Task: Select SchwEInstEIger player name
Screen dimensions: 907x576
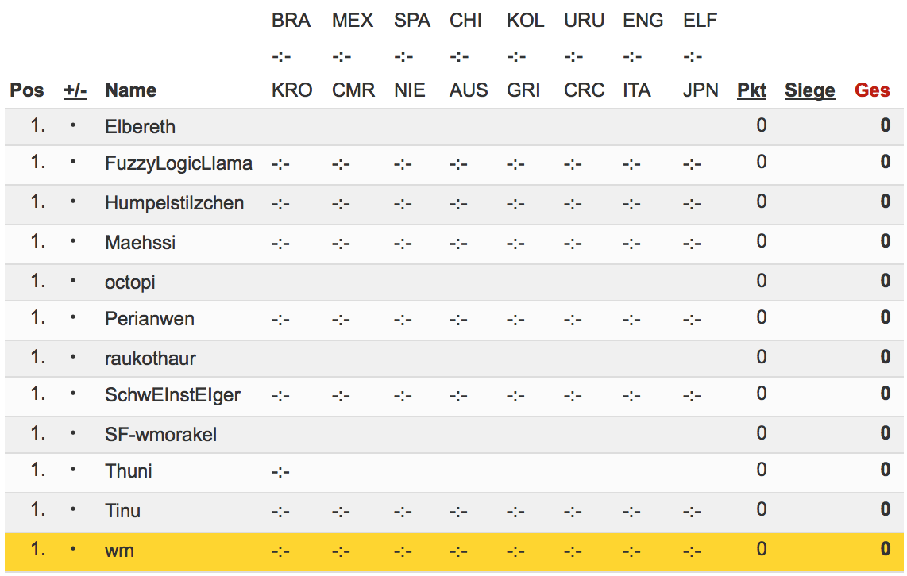Action: tap(172, 395)
